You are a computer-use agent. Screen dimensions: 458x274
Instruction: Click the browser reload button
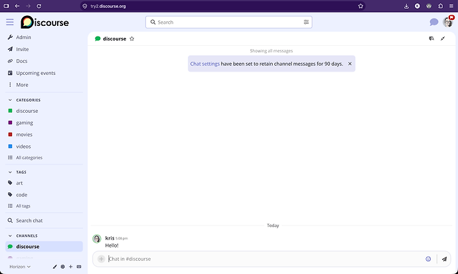(39, 6)
